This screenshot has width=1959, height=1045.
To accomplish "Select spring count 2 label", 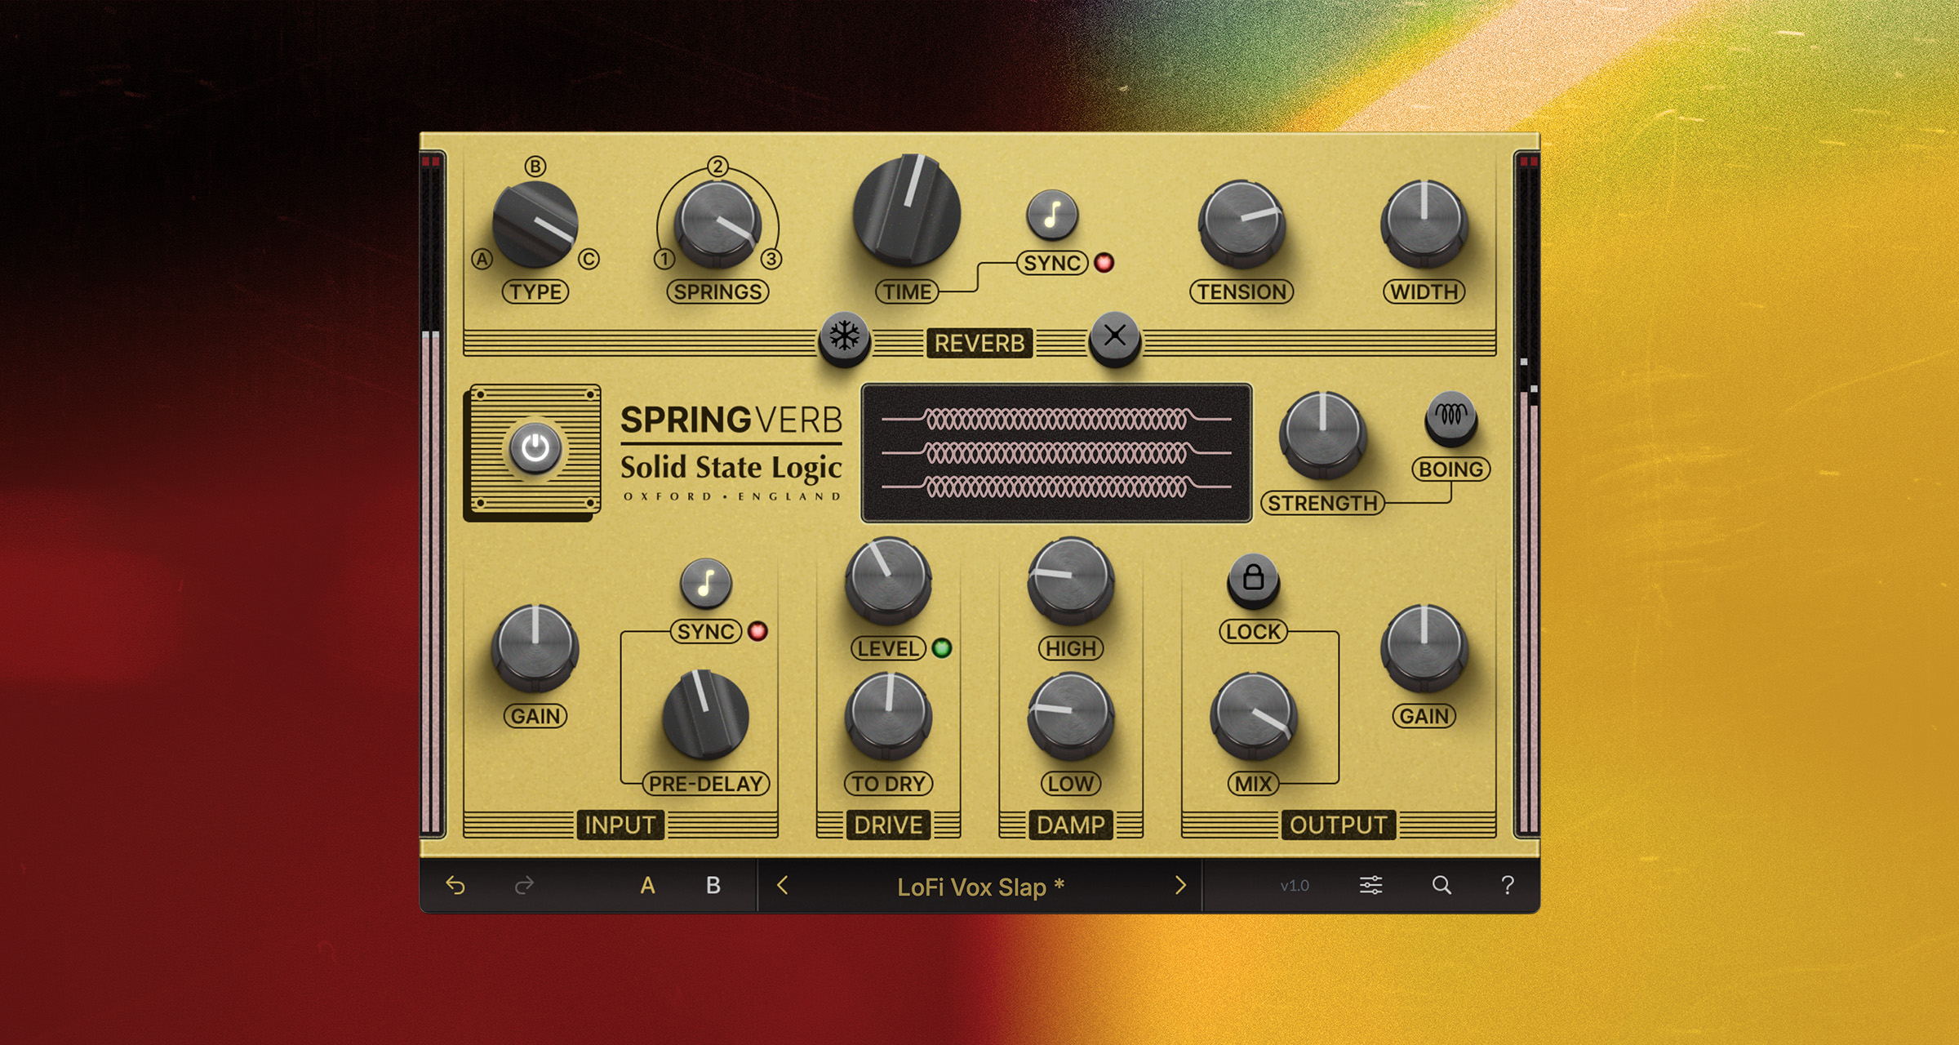I will pyautogui.click(x=717, y=167).
